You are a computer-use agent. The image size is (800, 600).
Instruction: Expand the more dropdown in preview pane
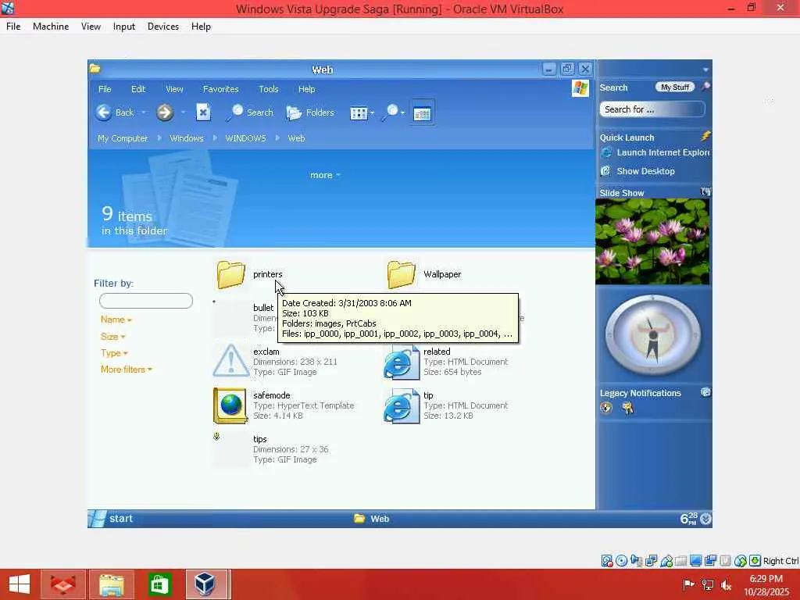[x=325, y=175]
